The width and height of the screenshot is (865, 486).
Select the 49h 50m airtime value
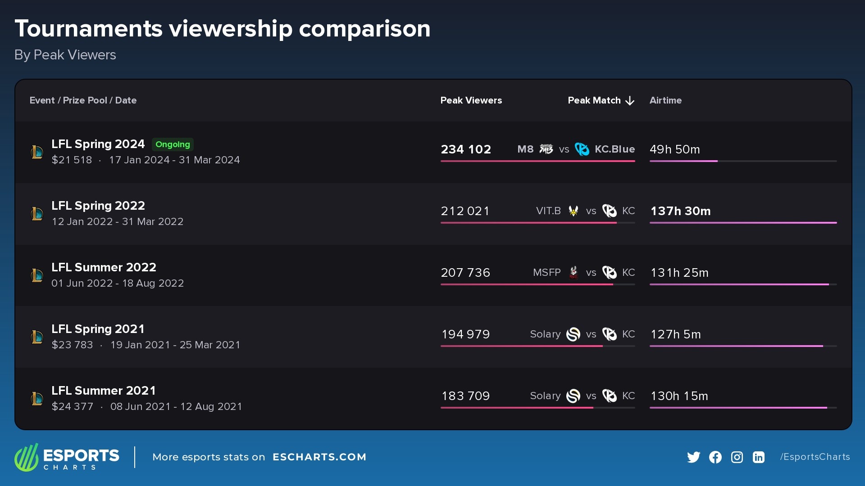coord(675,149)
